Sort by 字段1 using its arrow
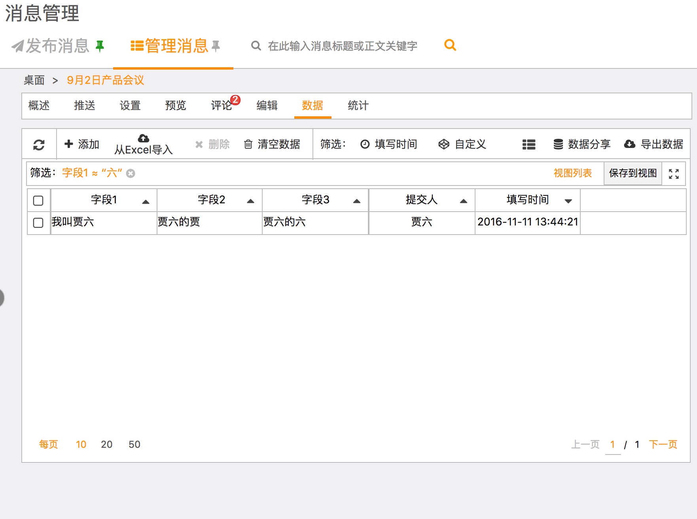This screenshot has width=697, height=519. click(x=146, y=202)
